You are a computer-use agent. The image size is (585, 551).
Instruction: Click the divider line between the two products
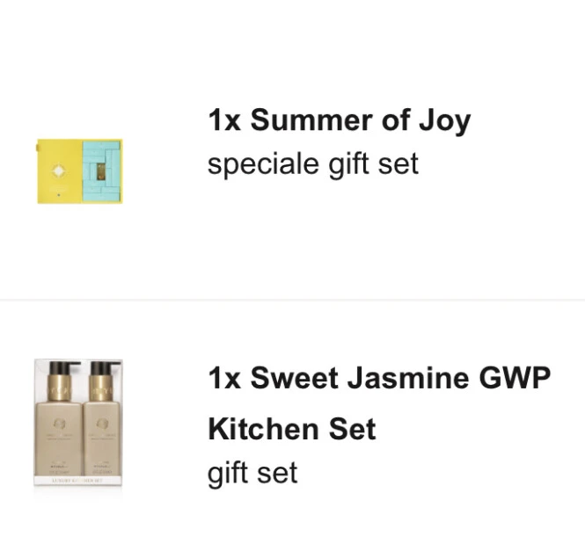coord(292,300)
